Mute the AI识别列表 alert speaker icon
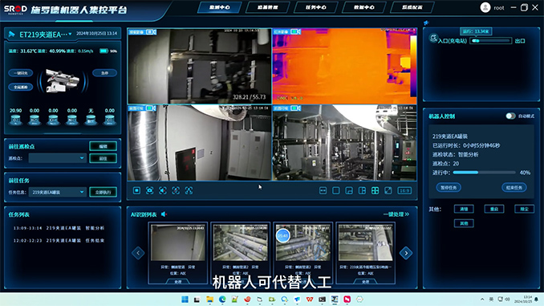Viewport: 544px width, 306px height. click(x=164, y=214)
